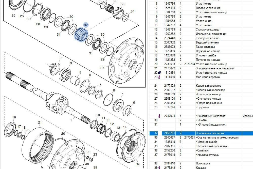Click the blue note icon on row 22
Image resolution: width=253 pixels, height=169 pixels.
point(159,73)
